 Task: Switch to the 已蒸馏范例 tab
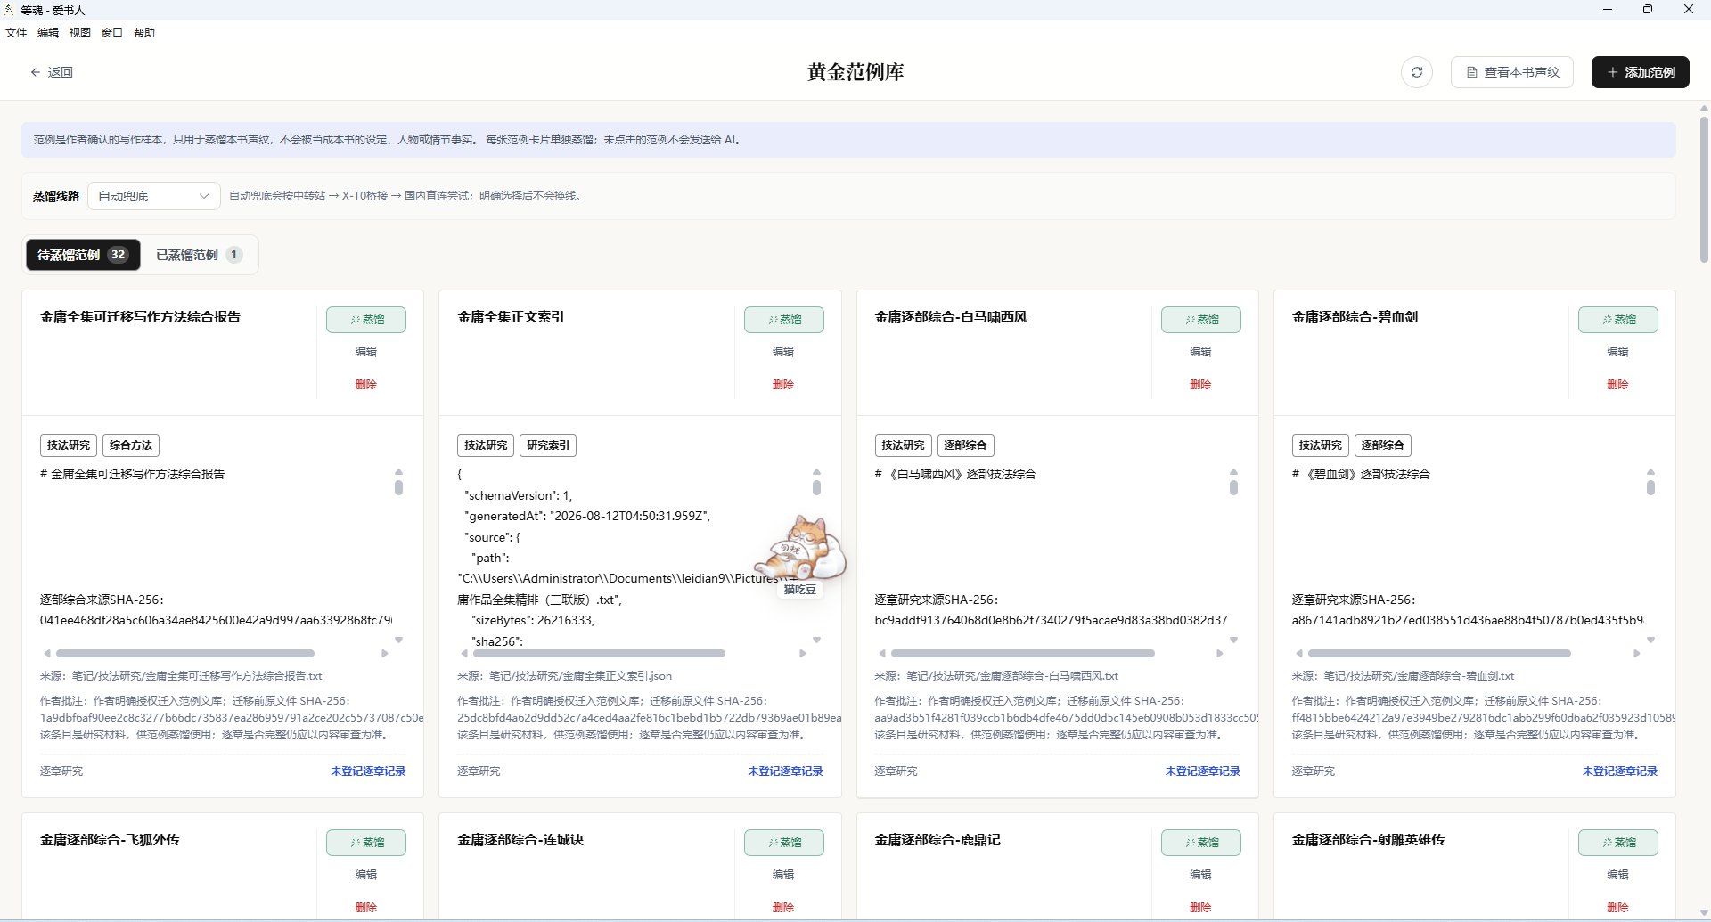pyautogui.click(x=200, y=255)
